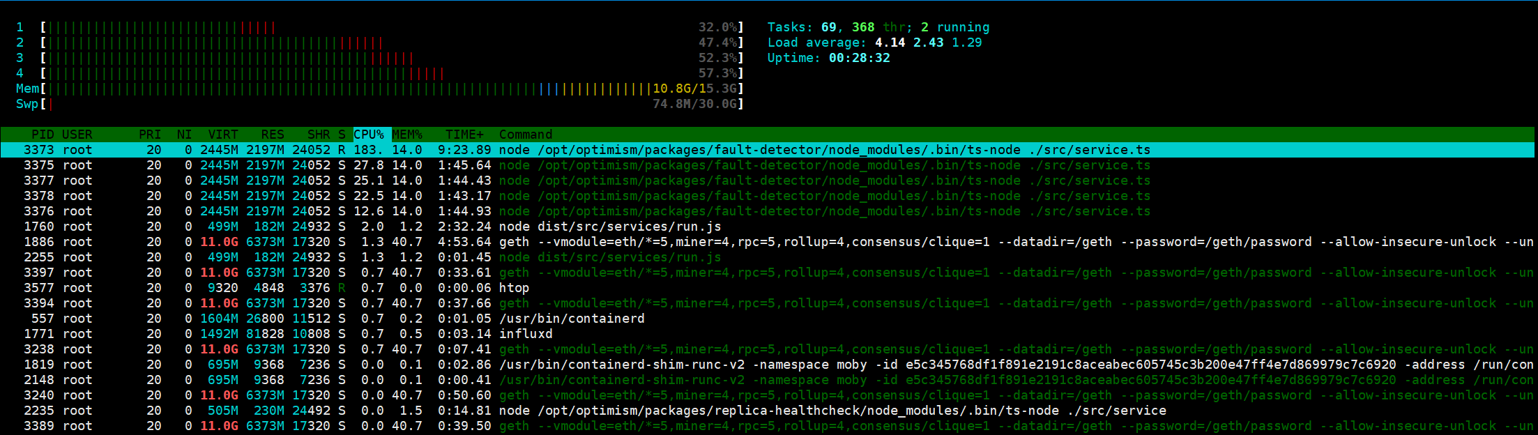The image size is (1538, 435).
Task: Click VIRT value 1604M for containerd
Action: click(219, 319)
